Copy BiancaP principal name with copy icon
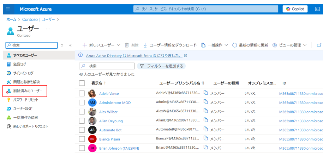Screen dimensions: 323x168 205,138
